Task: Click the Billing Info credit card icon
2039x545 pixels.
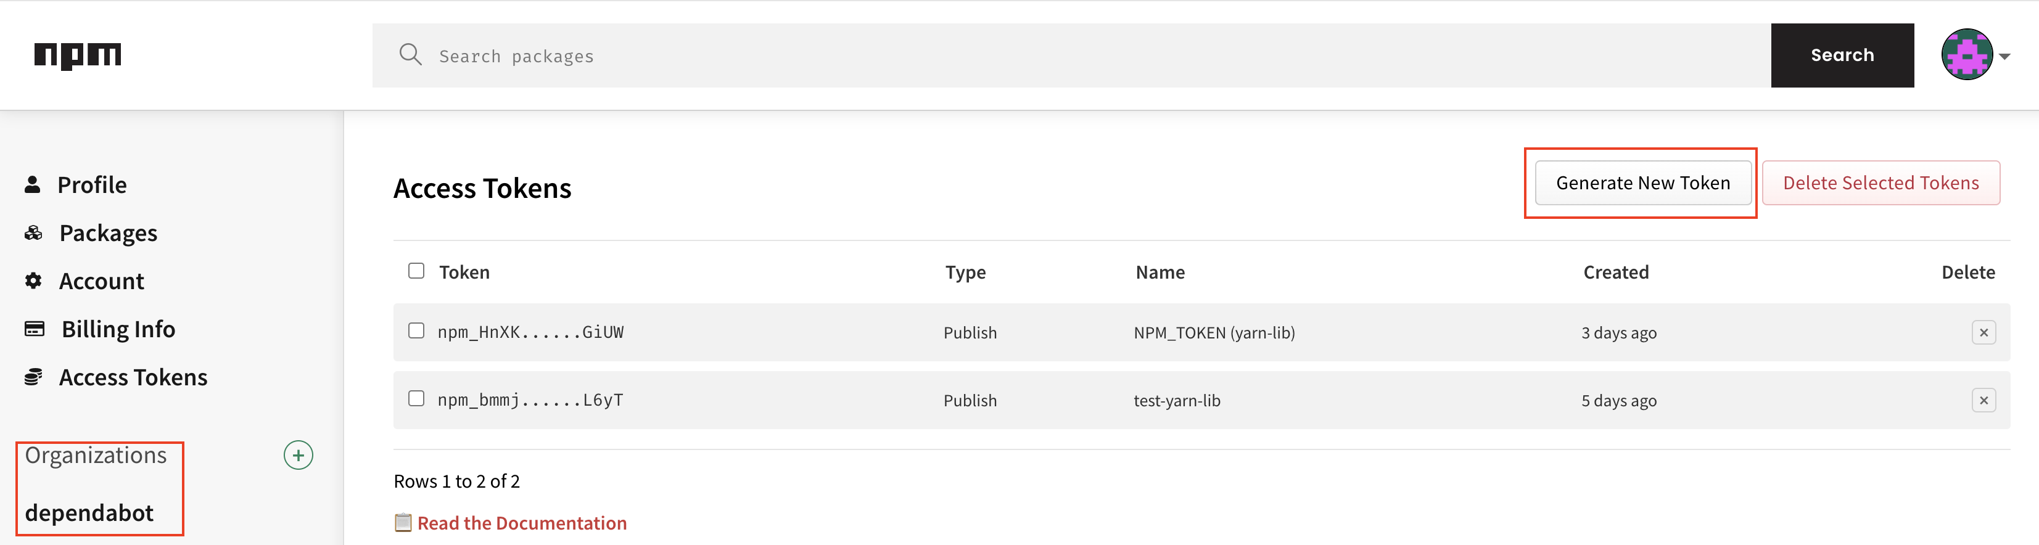Action: point(34,329)
